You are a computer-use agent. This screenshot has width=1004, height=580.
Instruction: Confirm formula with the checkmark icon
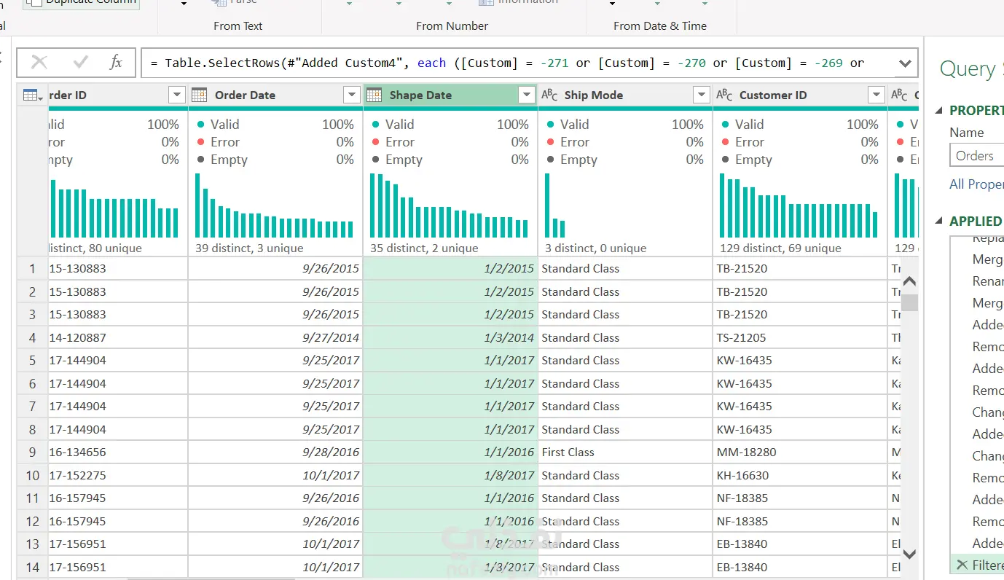coord(80,63)
